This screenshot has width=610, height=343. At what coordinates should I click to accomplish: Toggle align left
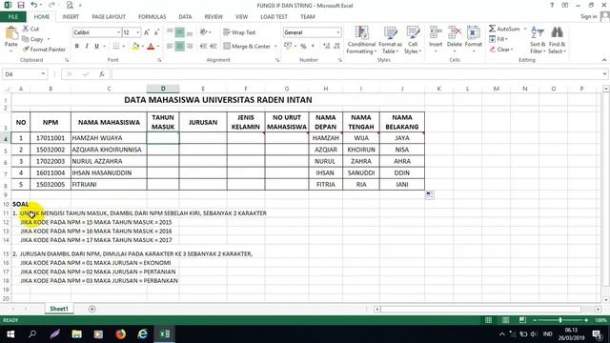point(170,47)
